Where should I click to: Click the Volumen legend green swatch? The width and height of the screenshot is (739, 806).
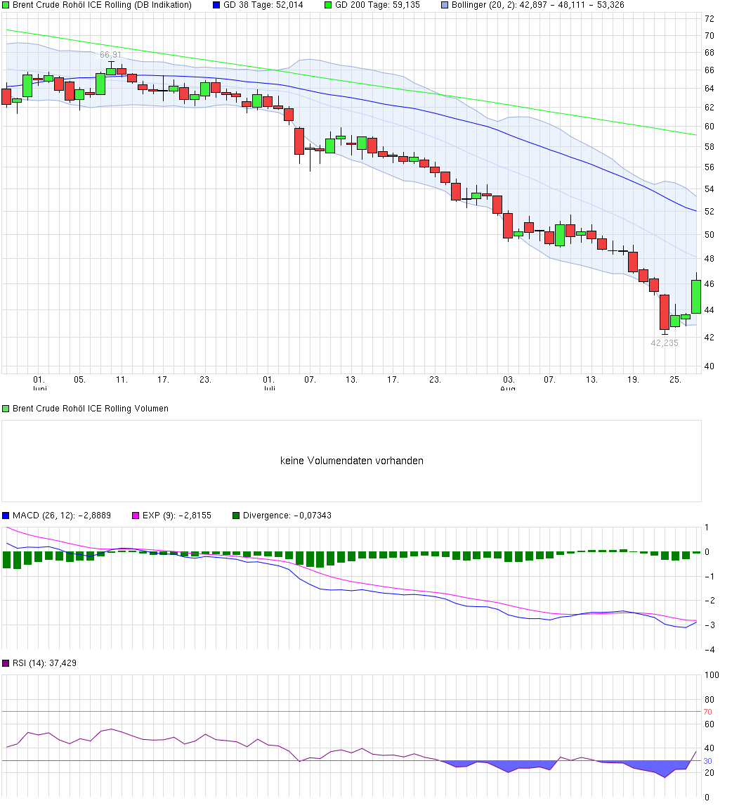6,409
